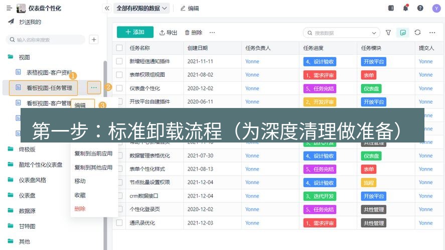Click the 删除 trash button in toolbar

[x=194, y=33]
